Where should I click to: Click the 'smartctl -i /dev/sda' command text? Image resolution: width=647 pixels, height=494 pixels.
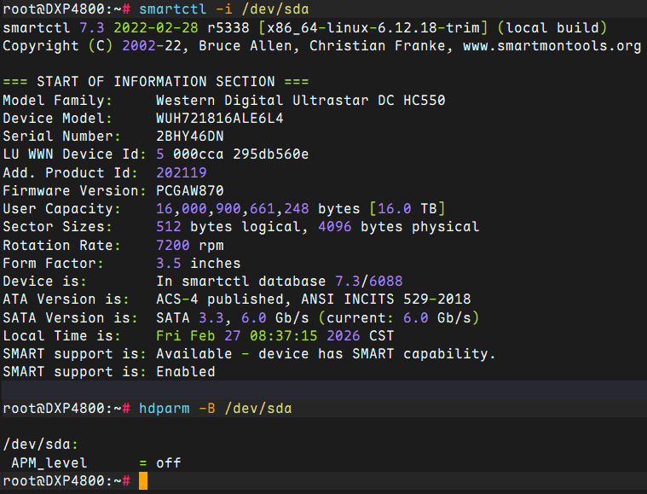click(x=223, y=9)
